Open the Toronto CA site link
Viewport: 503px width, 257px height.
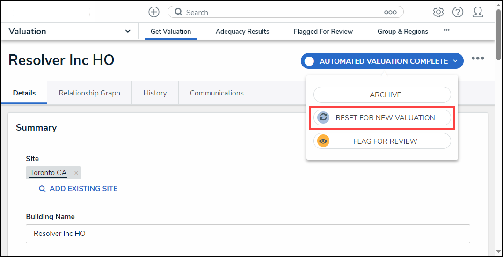tap(48, 173)
